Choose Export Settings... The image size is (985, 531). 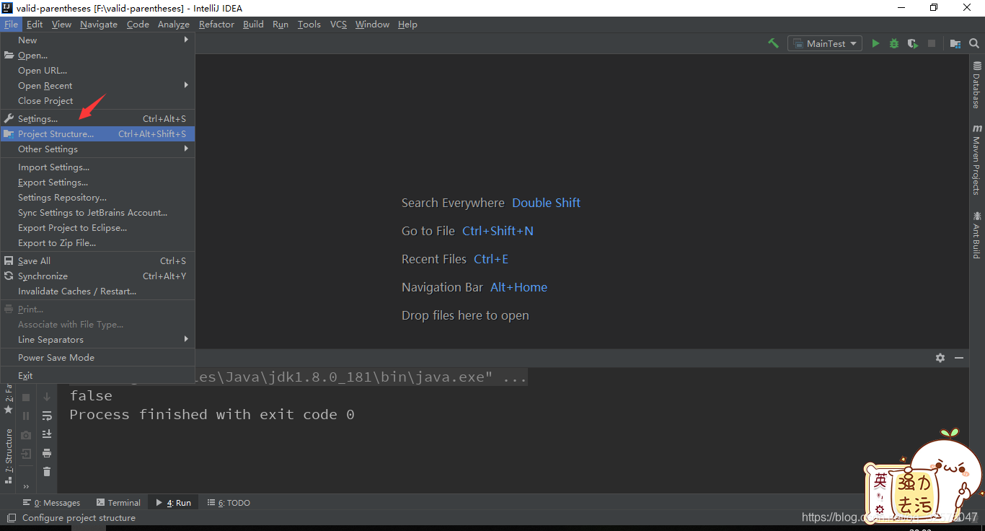97,183
